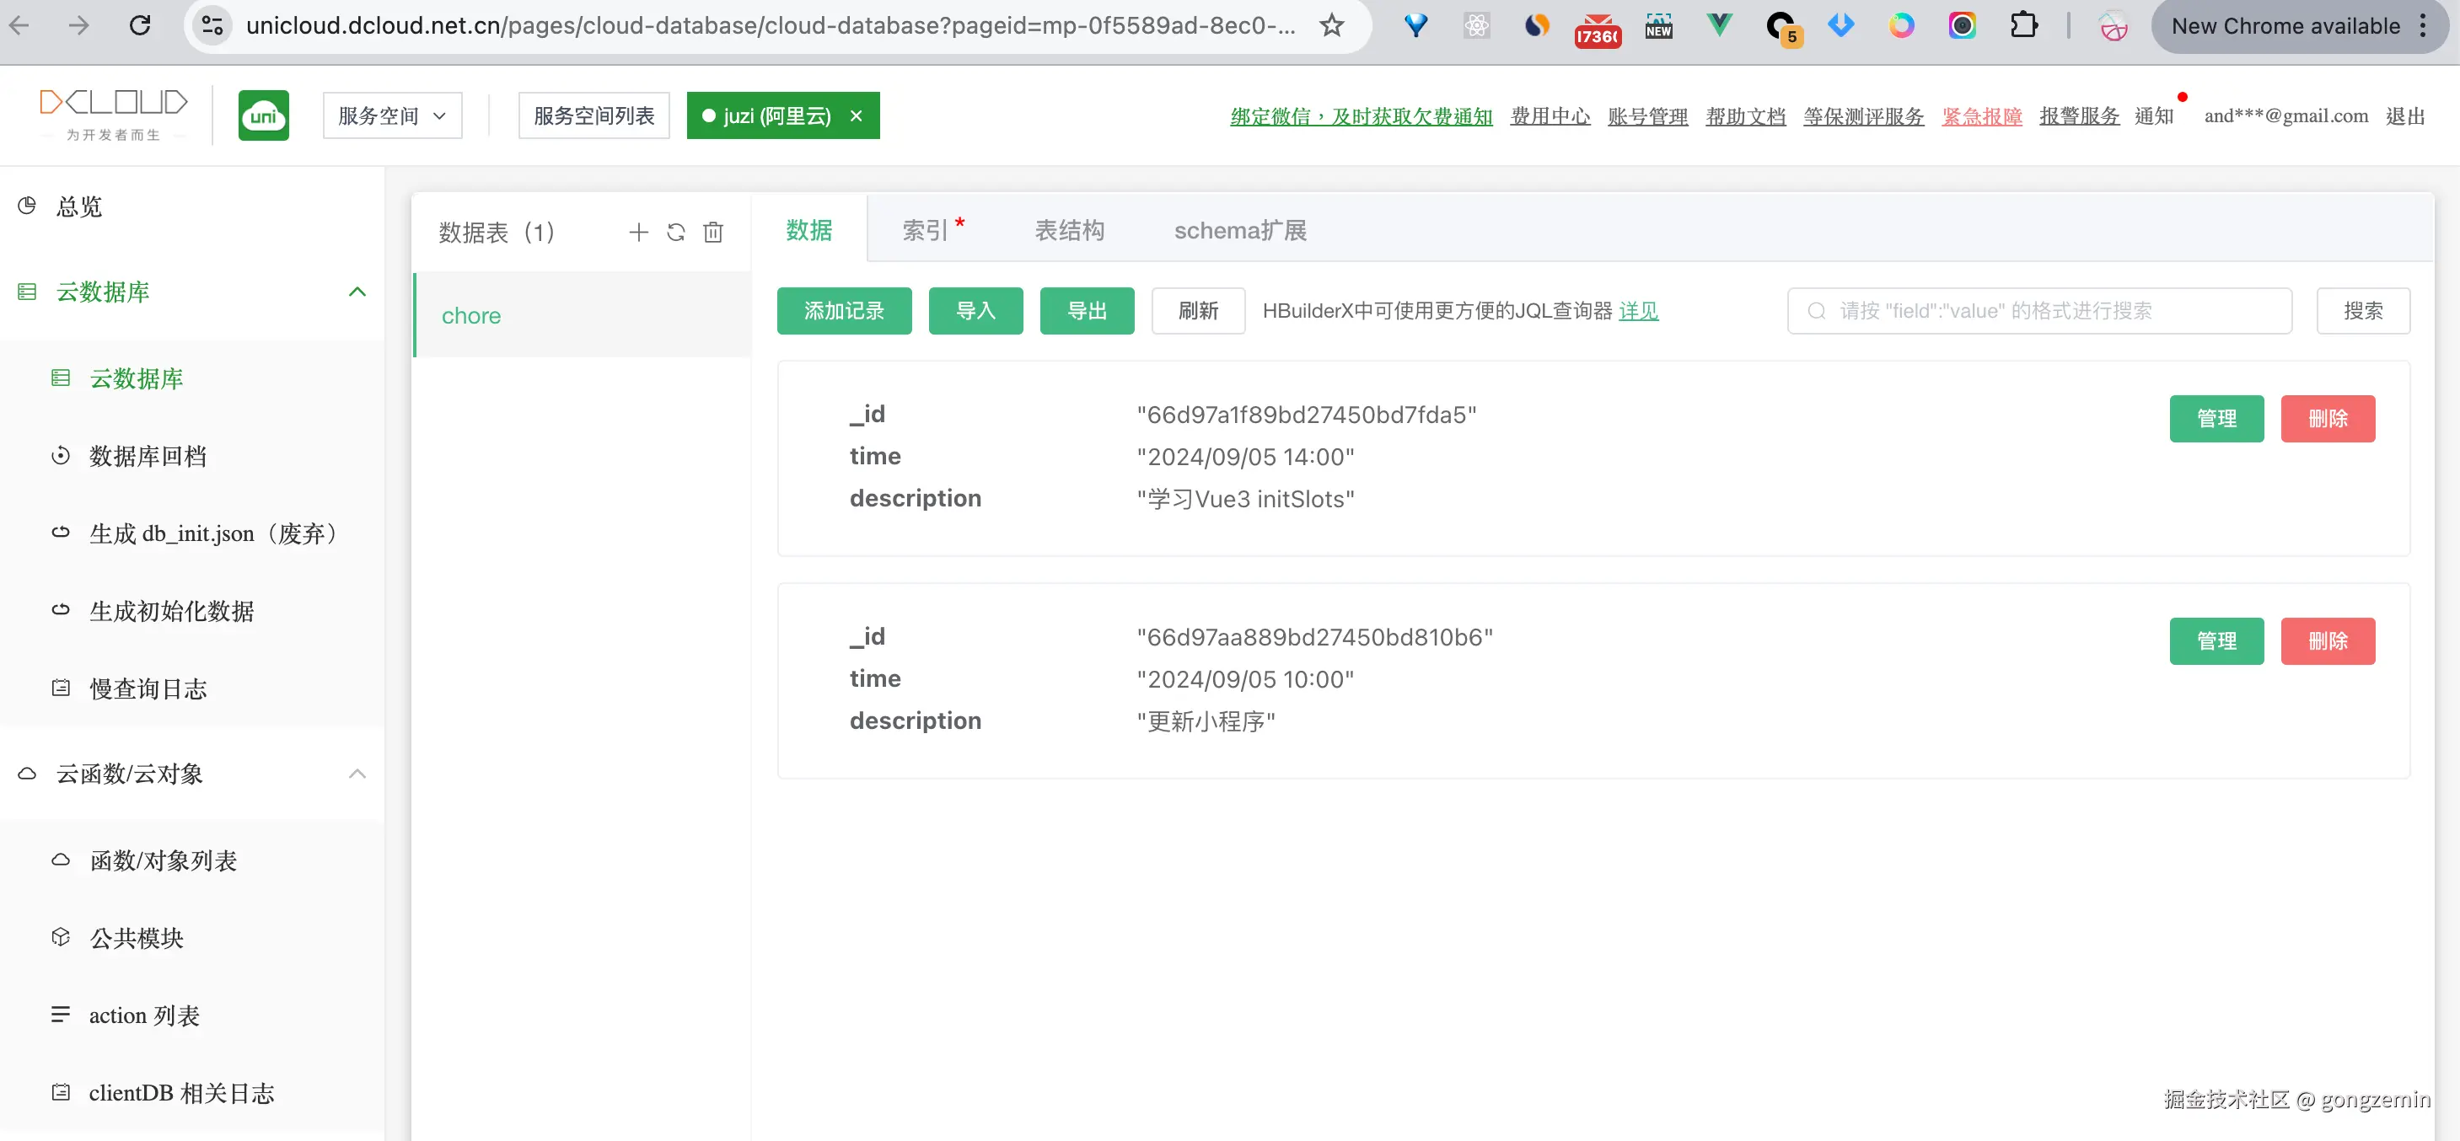Open the 服务空间 dropdown
This screenshot has height=1141, width=2460.
click(393, 115)
